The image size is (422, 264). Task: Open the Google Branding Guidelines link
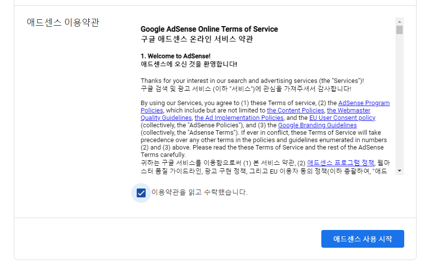[317, 125]
